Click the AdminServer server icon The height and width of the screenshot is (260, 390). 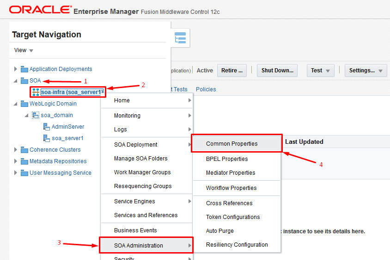pyautogui.click(x=47, y=127)
